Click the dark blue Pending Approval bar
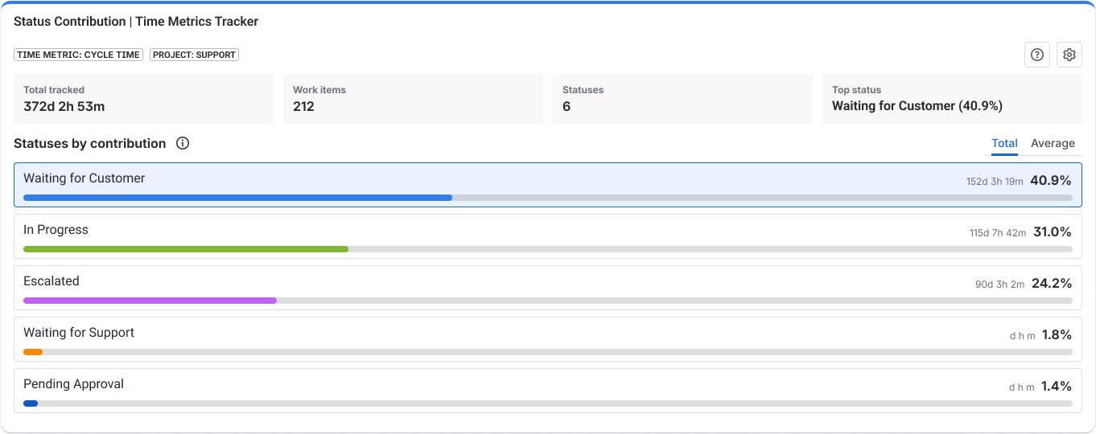 (31, 403)
